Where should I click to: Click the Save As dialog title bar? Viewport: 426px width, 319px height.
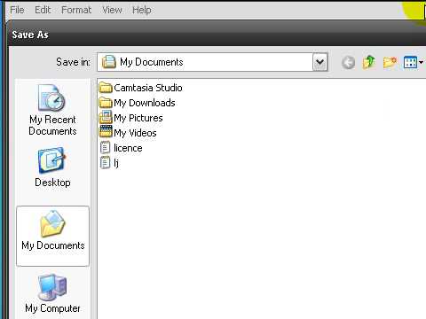pos(217,35)
